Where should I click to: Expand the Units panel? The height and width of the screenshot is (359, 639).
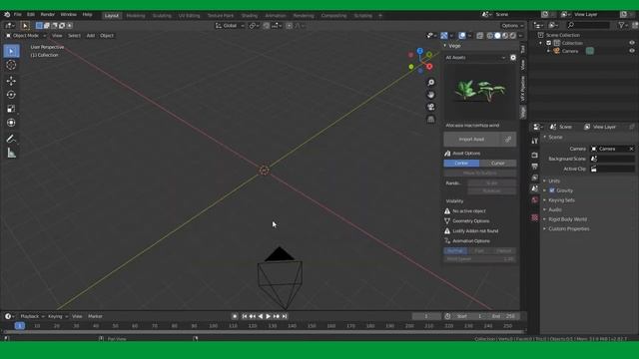[554, 180]
